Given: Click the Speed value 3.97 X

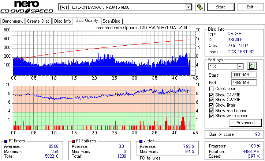Looking at the screenshot, I should (x=254, y=156).
